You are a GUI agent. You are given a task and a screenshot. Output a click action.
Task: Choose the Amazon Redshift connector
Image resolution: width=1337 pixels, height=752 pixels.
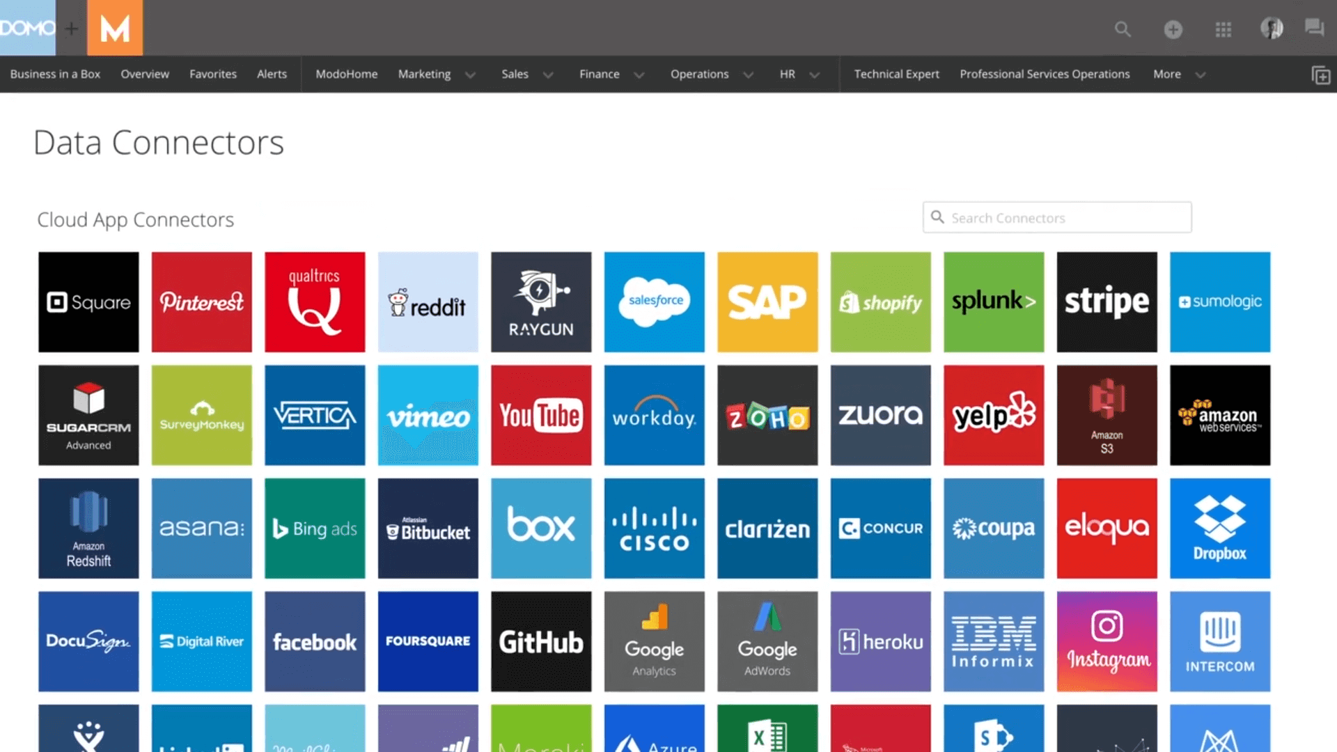[88, 528]
